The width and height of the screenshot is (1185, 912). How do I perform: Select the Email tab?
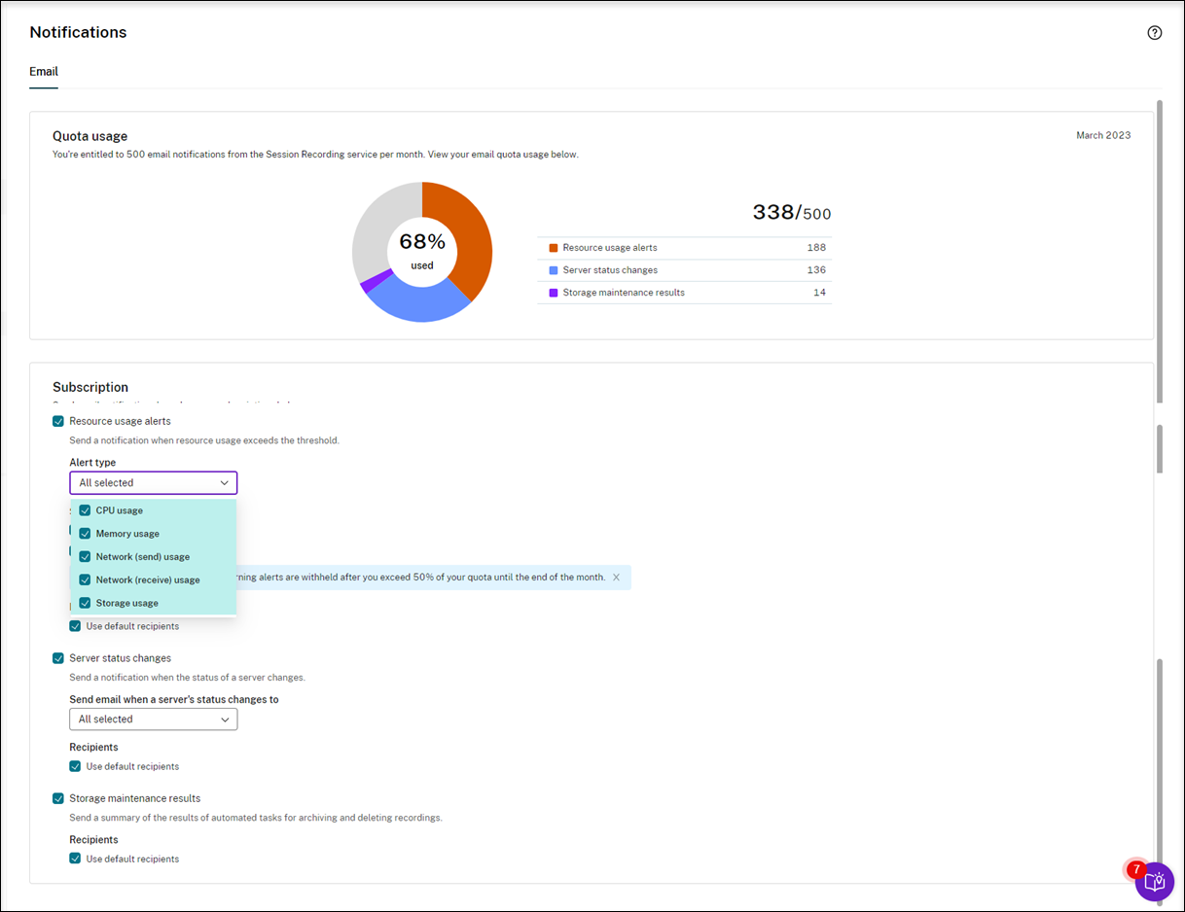[x=44, y=72]
